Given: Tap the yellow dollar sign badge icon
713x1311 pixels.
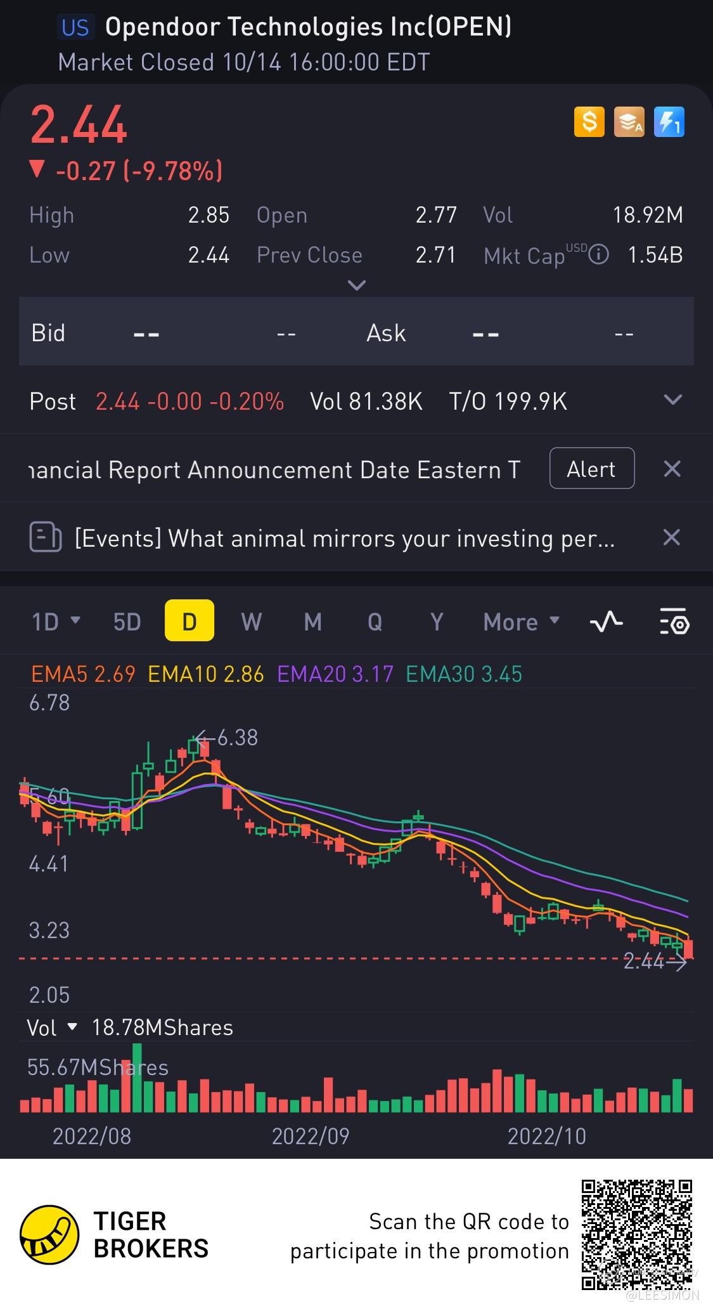Looking at the screenshot, I should pyautogui.click(x=589, y=121).
